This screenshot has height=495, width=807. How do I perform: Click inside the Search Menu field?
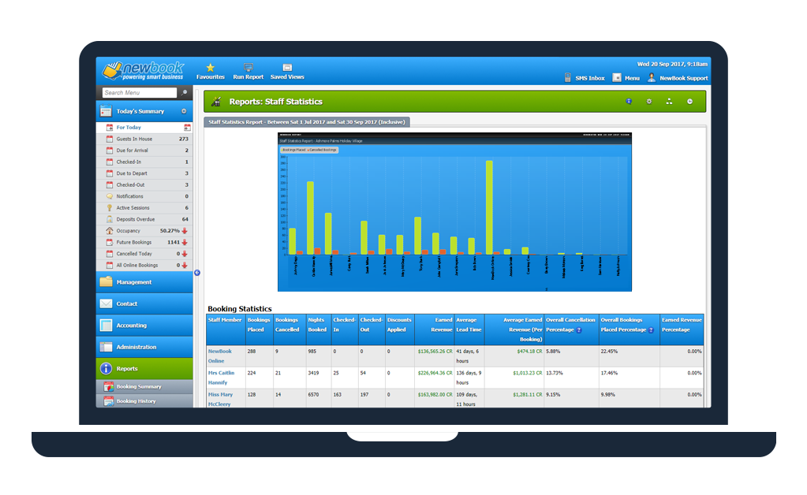[x=138, y=92]
